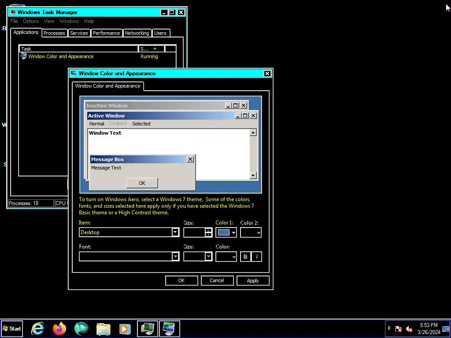Click preview scrollbar up arrow
The image size is (451, 338).
(253, 132)
